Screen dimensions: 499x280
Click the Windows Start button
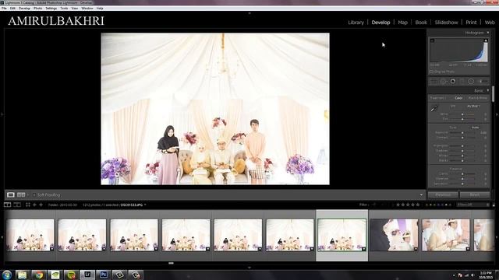tap(7, 275)
